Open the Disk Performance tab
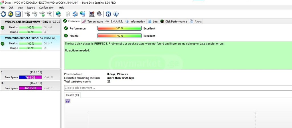 coord(174,22)
